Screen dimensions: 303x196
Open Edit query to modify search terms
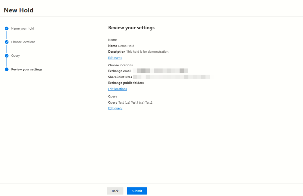(115, 108)
